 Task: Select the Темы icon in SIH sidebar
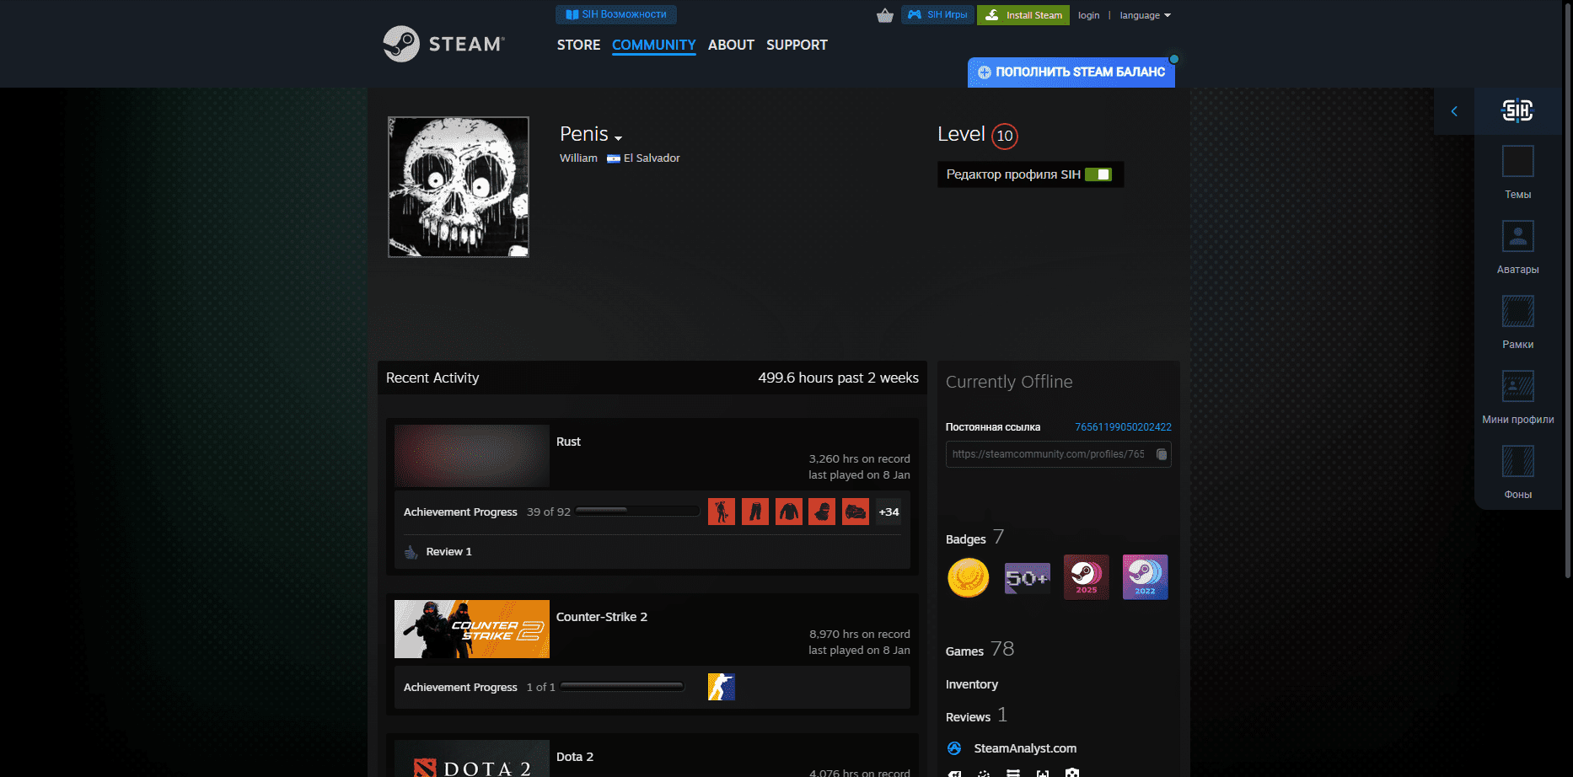(1517, 160)
